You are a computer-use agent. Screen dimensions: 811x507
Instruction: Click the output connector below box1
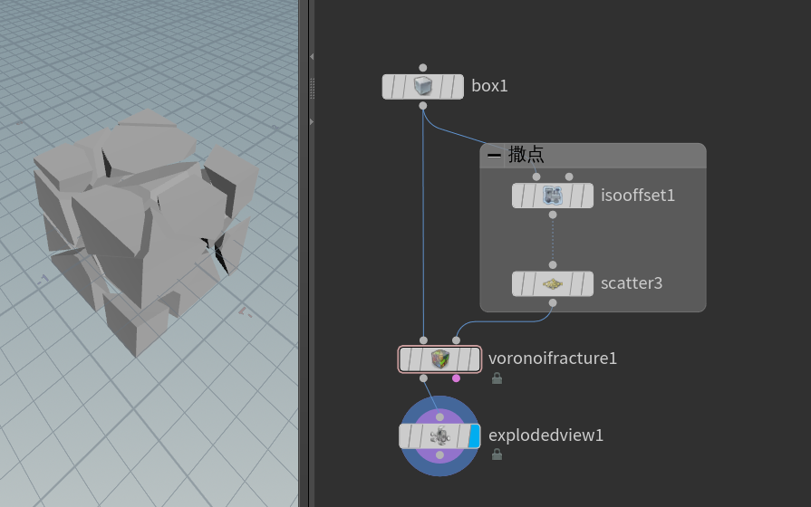(x=423, y=105)
